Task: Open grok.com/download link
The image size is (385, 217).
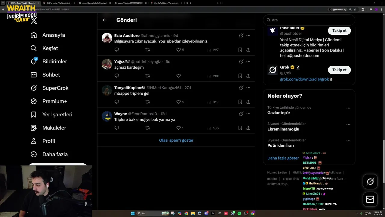Action: click(298, 79)
